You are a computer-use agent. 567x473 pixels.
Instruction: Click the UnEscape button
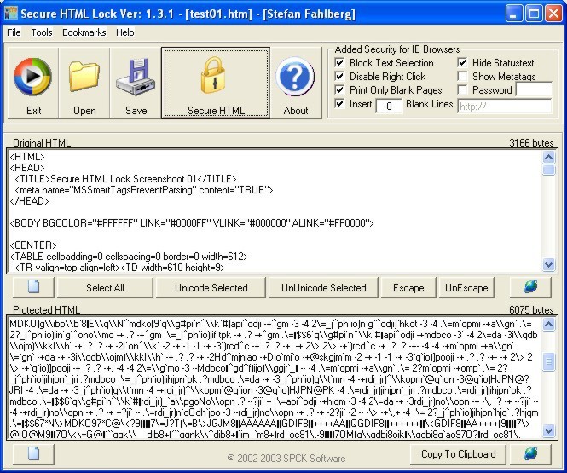pos(466,287)
